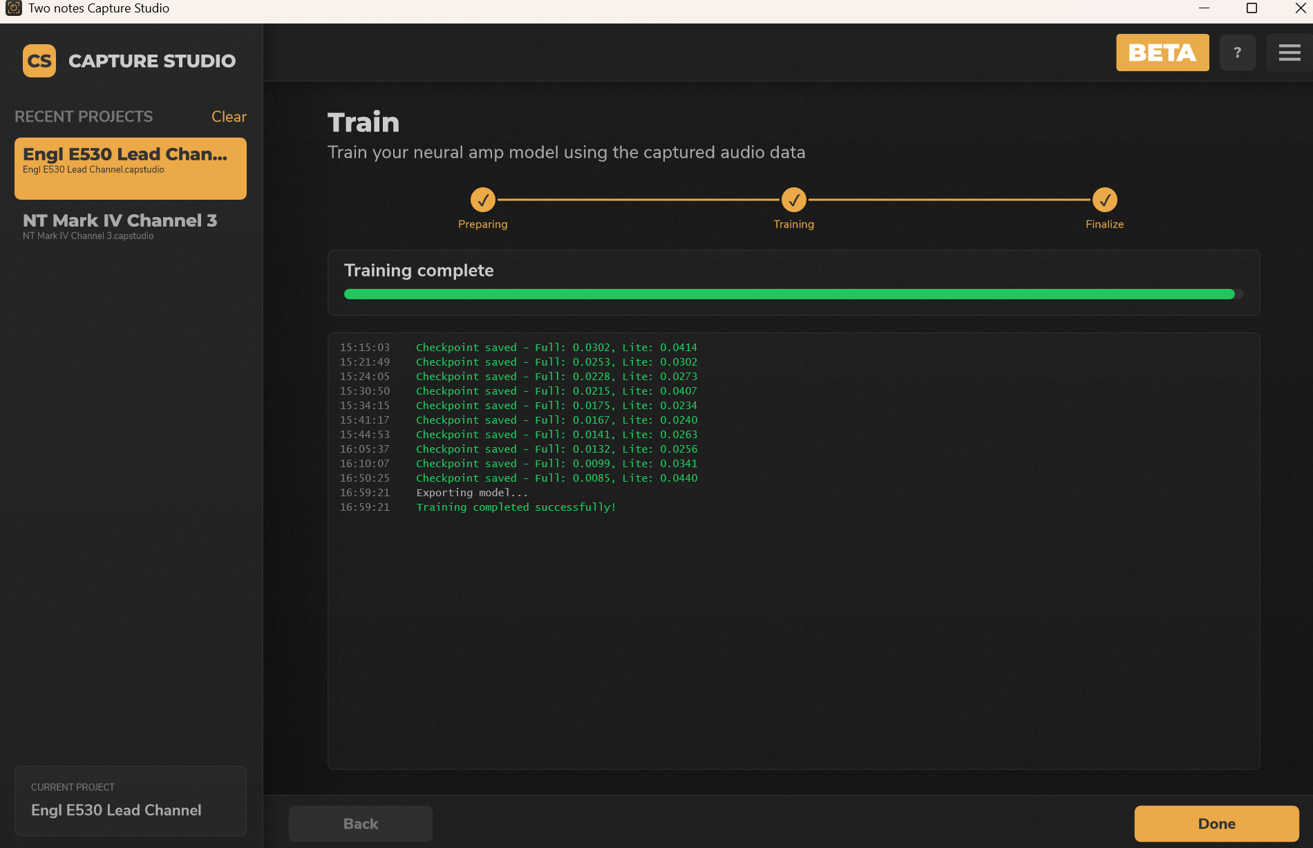Click 'Training completed successfully!' log line

[x=478, y=507]
